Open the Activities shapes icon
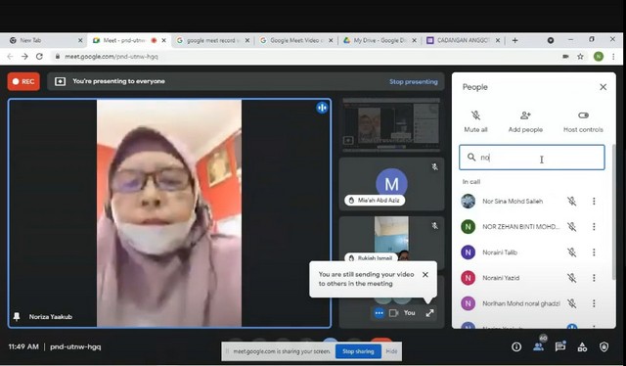This screenshot has width=626, height=366. pos(582,346)
